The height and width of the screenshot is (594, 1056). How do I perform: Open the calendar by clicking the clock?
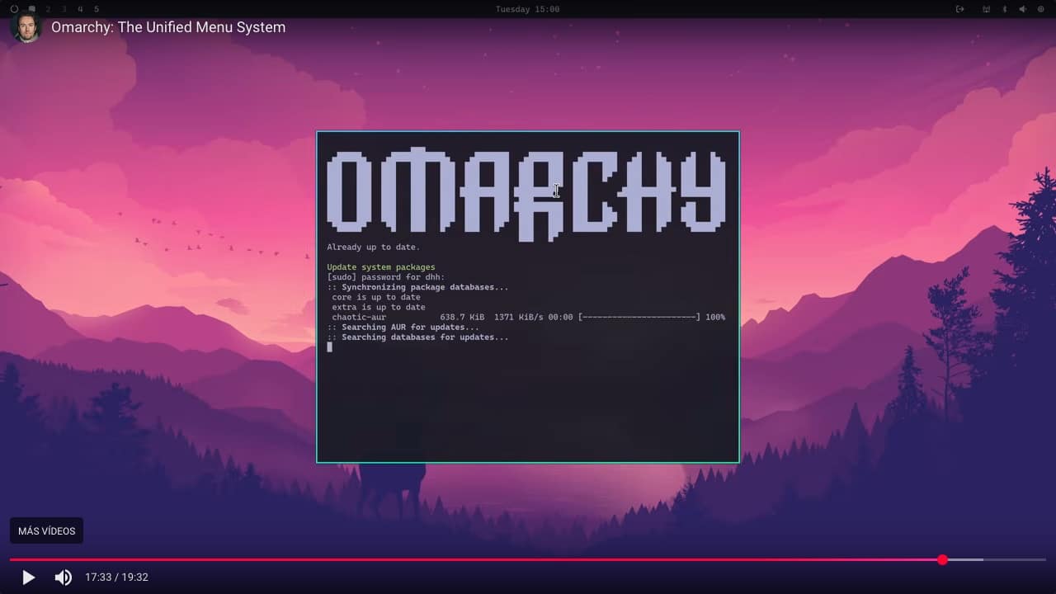(527, 9)
